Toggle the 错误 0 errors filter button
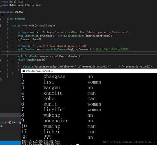157x145 pixels. (13, 122)
